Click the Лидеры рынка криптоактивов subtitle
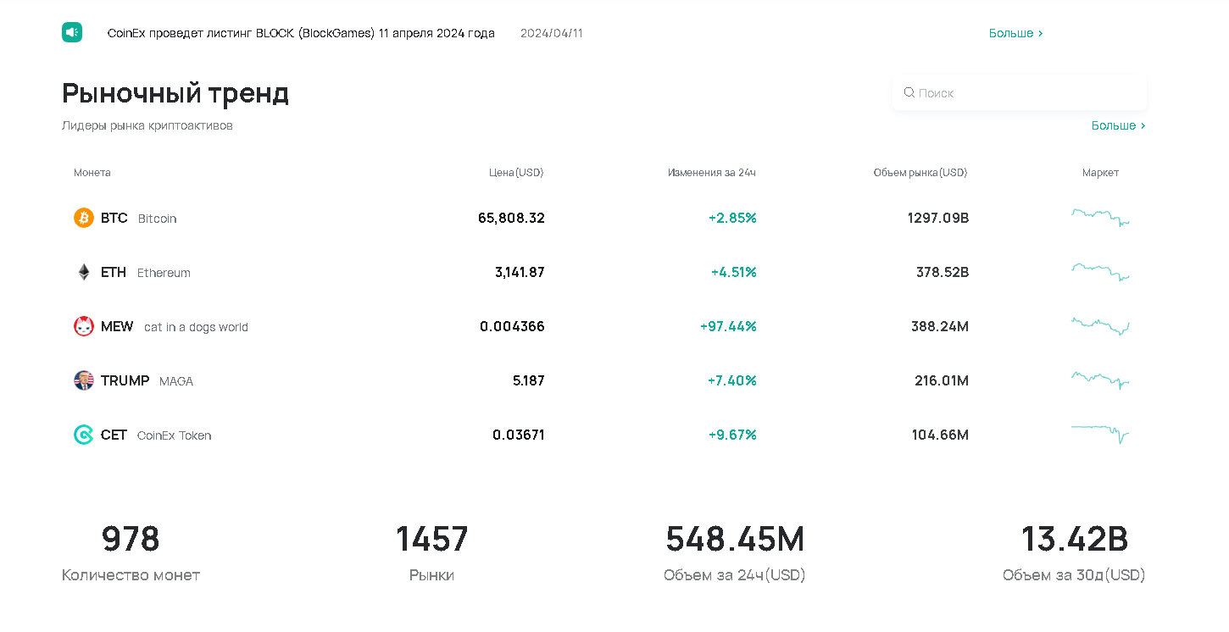 pyautogui.click(x=147, y=125)
